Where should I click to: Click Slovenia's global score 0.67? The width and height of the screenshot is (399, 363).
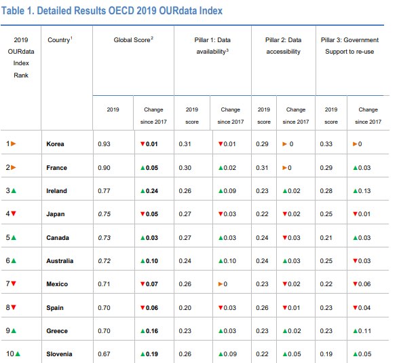pos(104,353)
